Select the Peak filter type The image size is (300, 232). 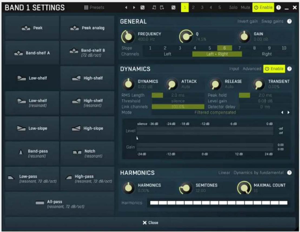[x=32, y=28]
